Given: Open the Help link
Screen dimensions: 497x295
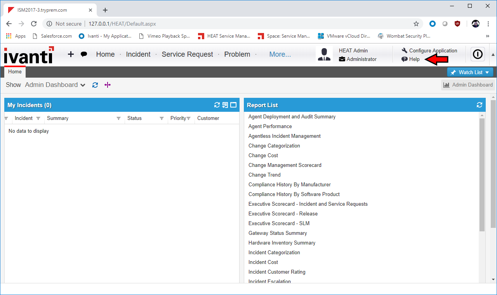Looking at the screenshot, I should coord(413,59).
